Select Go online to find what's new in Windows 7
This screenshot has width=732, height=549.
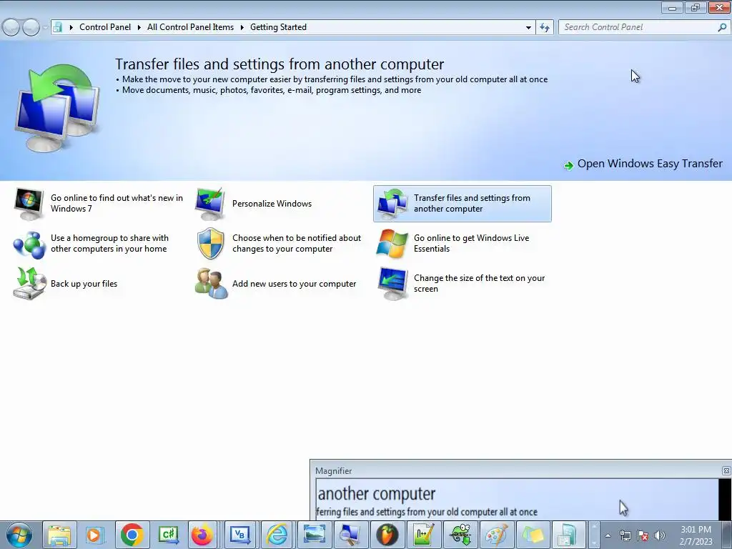coord(99,204)
